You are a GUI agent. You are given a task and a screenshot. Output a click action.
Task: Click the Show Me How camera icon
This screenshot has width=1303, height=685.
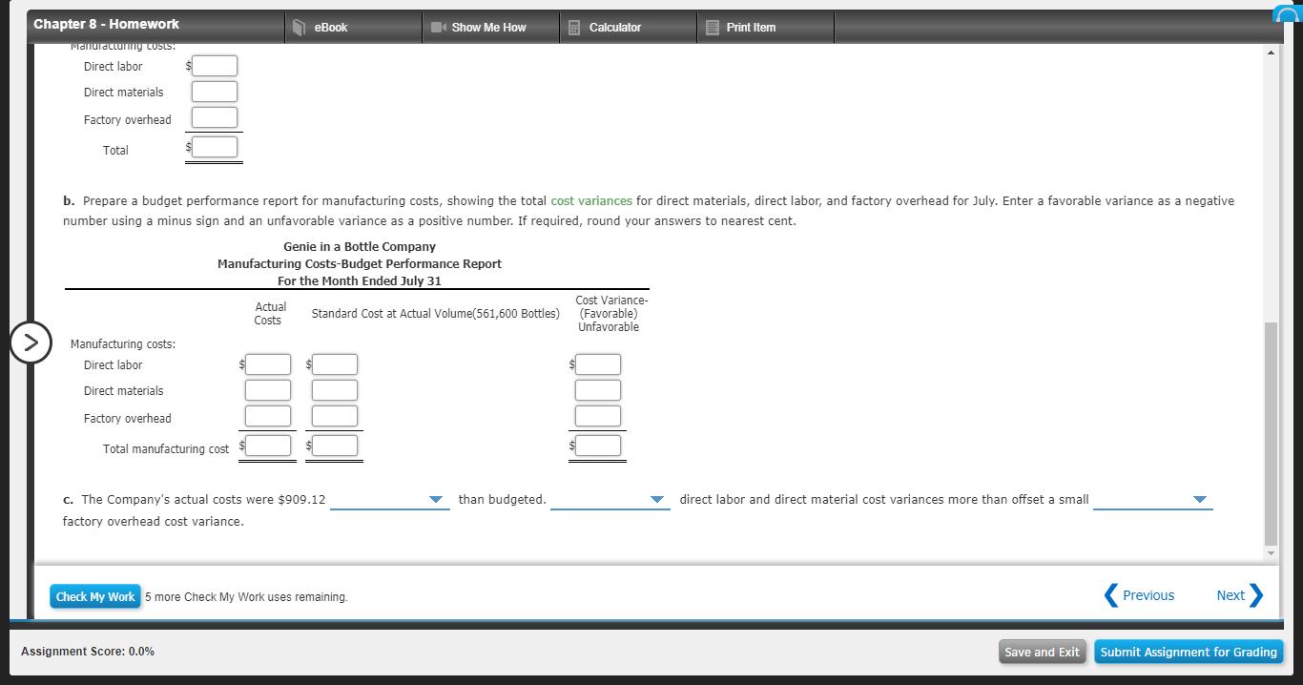click(439, 28)
